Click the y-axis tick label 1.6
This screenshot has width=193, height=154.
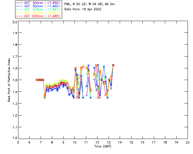coord(15,68)
